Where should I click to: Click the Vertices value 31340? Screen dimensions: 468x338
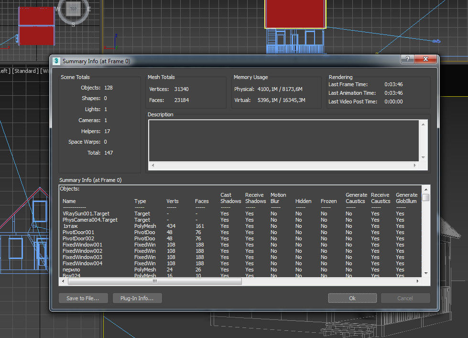point(182,89)
